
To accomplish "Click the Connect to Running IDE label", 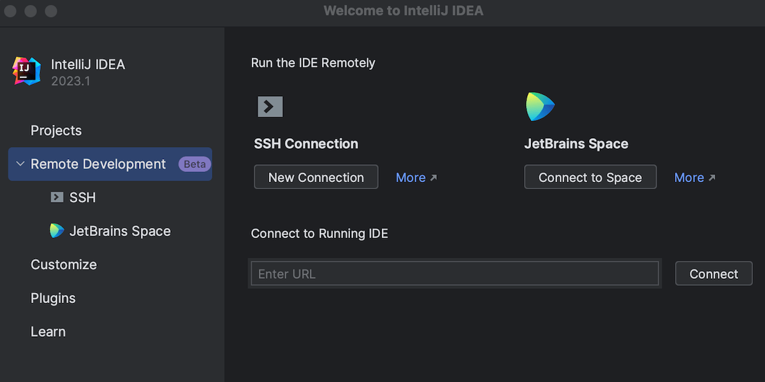I will coord(319,234).
